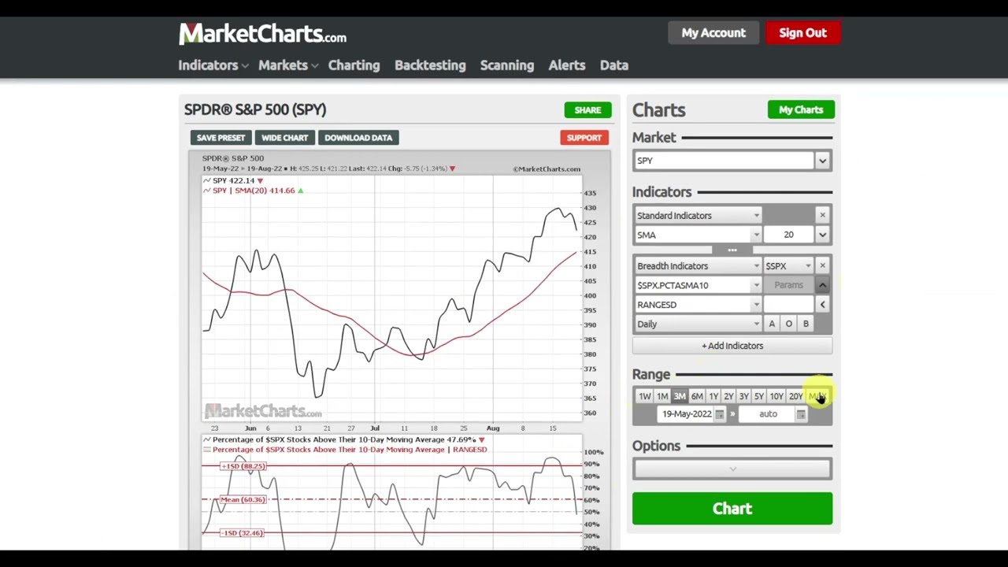Image resolution: width=1008 pixels, height=567 pixels.
Task: Click the WIDE CHART button
Action: coord(284,138)
